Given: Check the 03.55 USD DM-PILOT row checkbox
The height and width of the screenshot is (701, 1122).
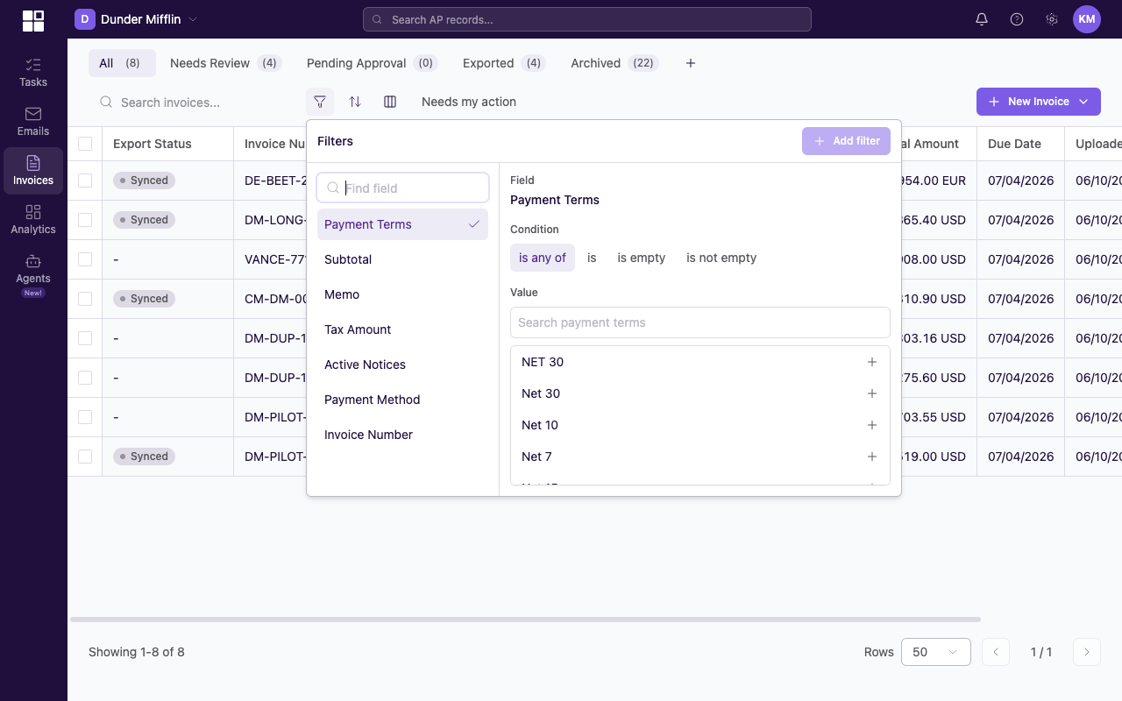Looking at the screenshot, I should pyautogui.click(x=85, y=417).
